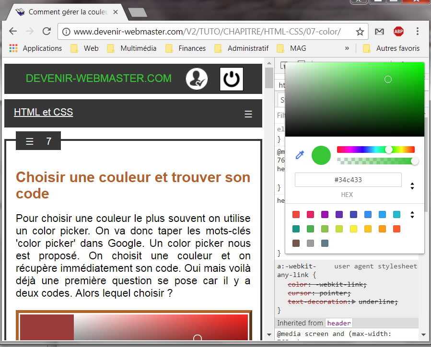431x347 pixels.
Task: Click the 'cursor: pointer;' style declaration
Action: coord(319,293)
